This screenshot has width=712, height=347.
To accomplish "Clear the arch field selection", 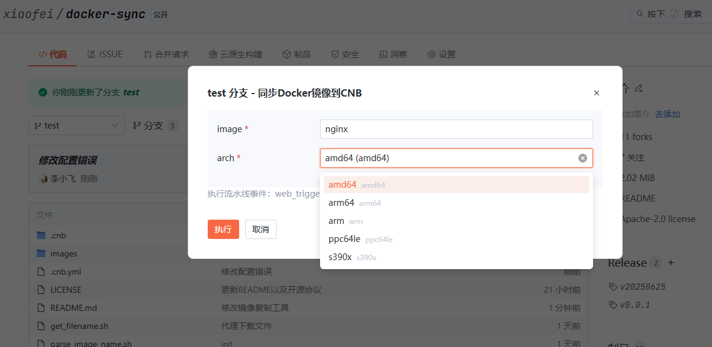I will pos(583,158).
